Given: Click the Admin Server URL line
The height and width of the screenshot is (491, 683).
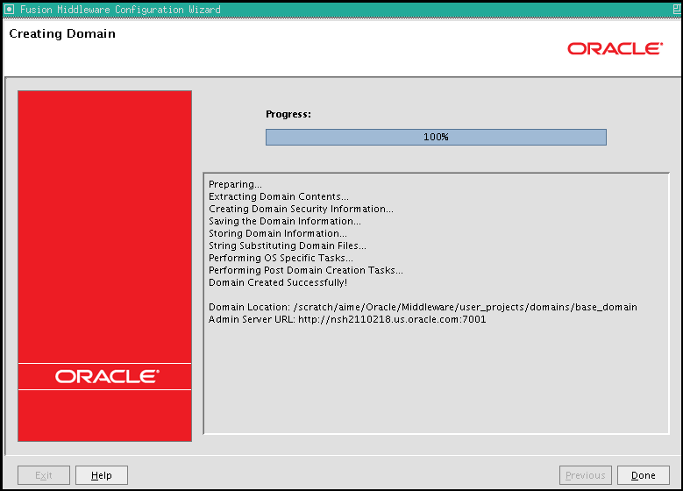Looking at the screenshot, I should (x=347, y=319).
